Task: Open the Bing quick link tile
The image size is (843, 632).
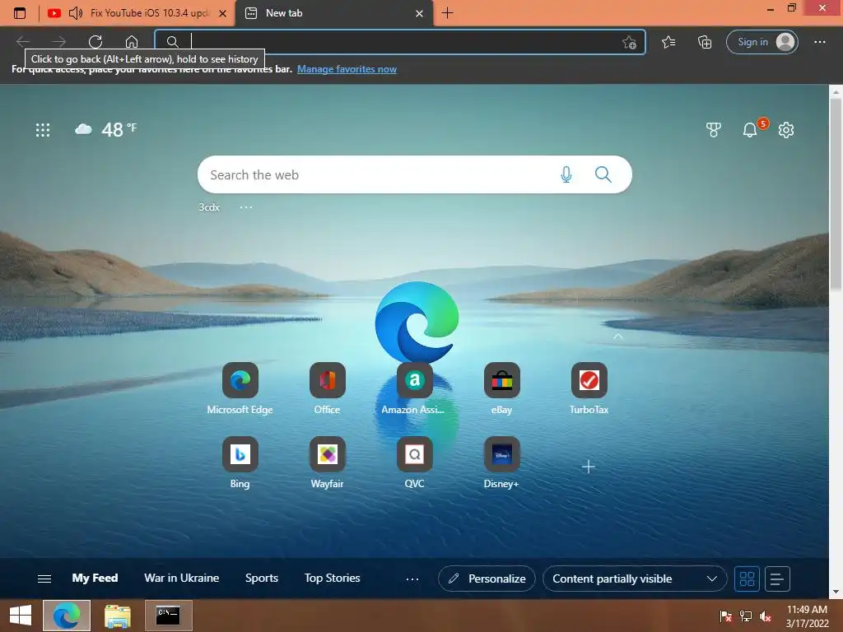Action: [x=240, y=462]
